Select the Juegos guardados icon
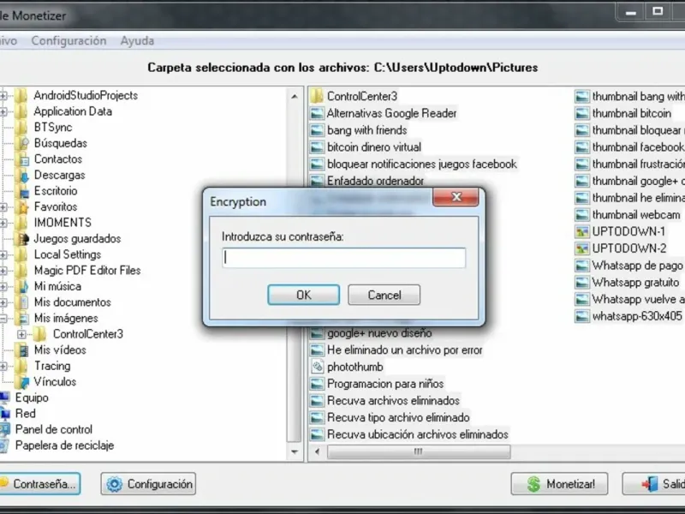Viewport: 685px width, 514px height. coord(21,239)
